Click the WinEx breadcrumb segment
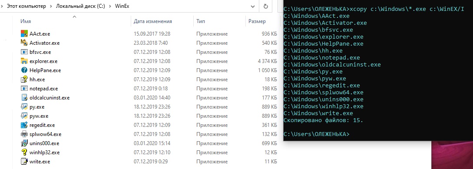The height and width of the screenshot is (169, 473). tap(122, 6)
